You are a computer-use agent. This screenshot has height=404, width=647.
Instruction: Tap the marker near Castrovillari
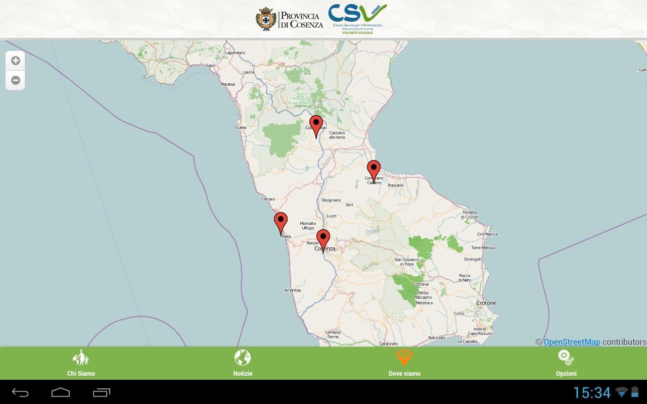315,124
